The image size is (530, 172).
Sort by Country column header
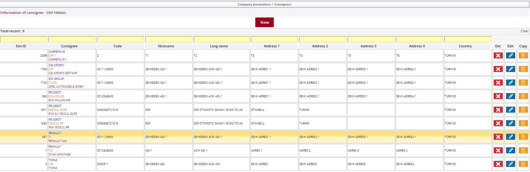[x=465, y=46]
